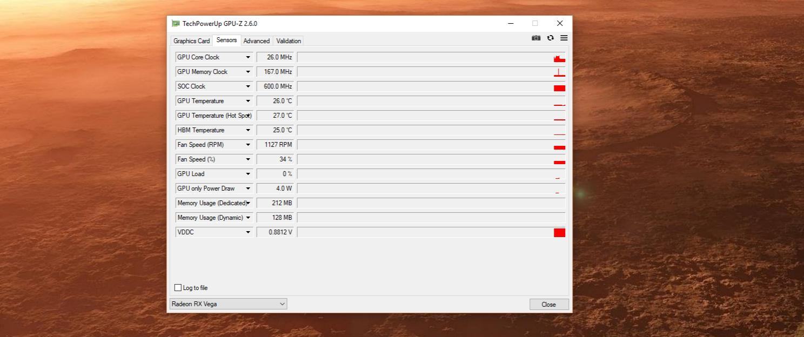
Task: Click the GPU Memory Clock history graph
Action: click(431, 72)
